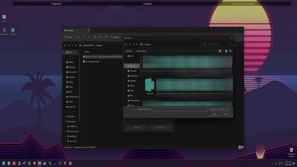297x167 pixels.
Task: Click the Windows Start button on taskbar
Action: coord(4,163)
